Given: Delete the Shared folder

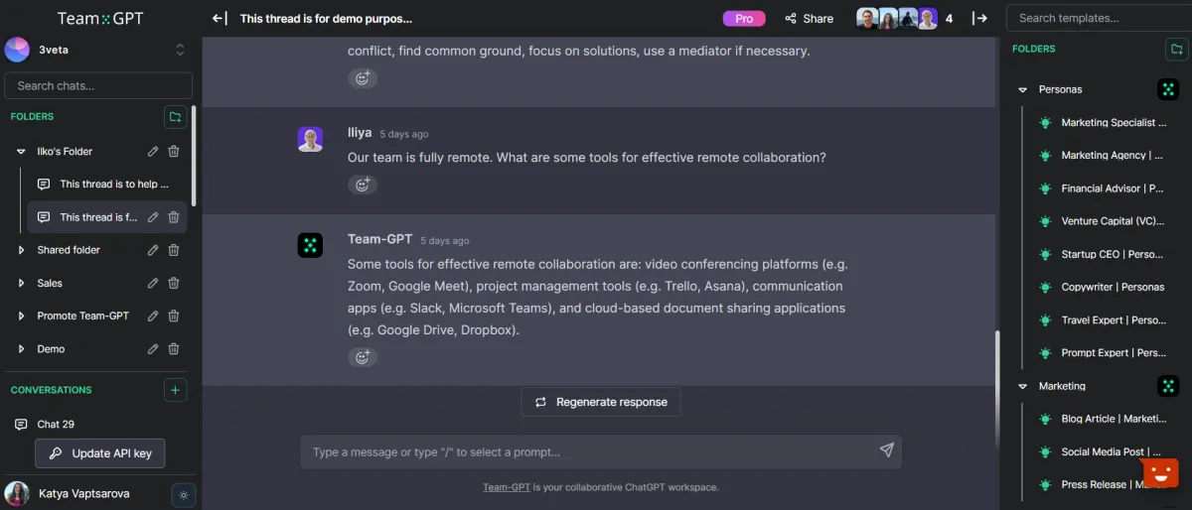Looking at the screenshot, I should 174,250.
